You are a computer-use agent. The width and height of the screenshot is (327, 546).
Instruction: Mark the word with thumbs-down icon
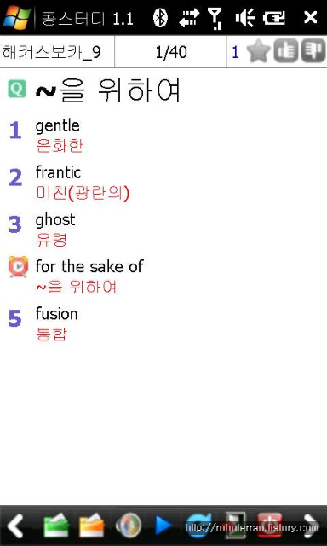(313, 51)
